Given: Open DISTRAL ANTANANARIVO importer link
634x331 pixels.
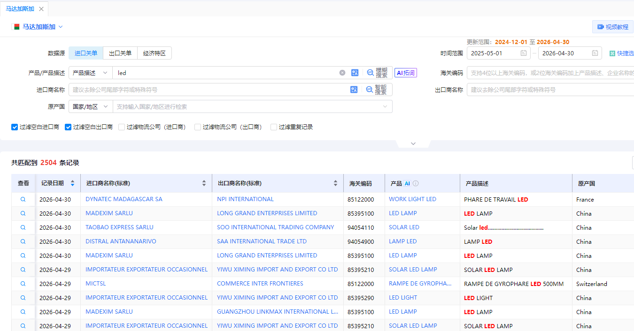Looking at the screenshot, I should tap(121, 241).
